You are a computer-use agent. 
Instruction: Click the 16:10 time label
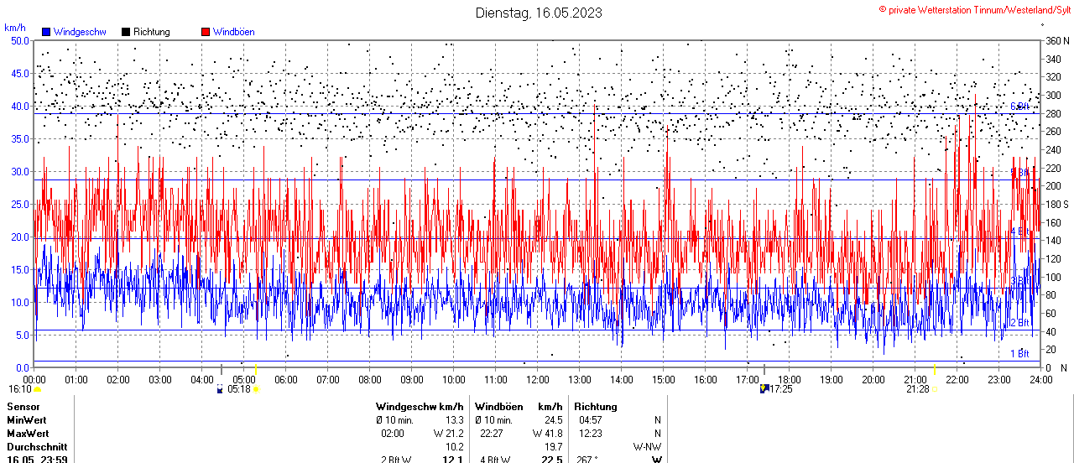[20, 389]
